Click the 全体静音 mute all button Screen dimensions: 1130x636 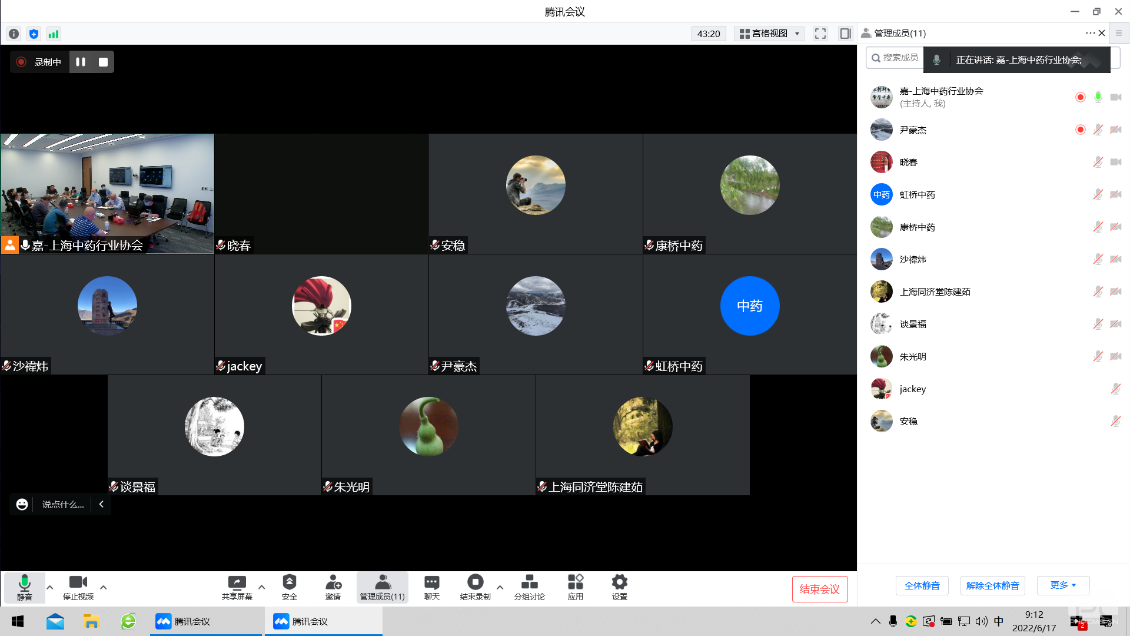click(x=922, y=585)
